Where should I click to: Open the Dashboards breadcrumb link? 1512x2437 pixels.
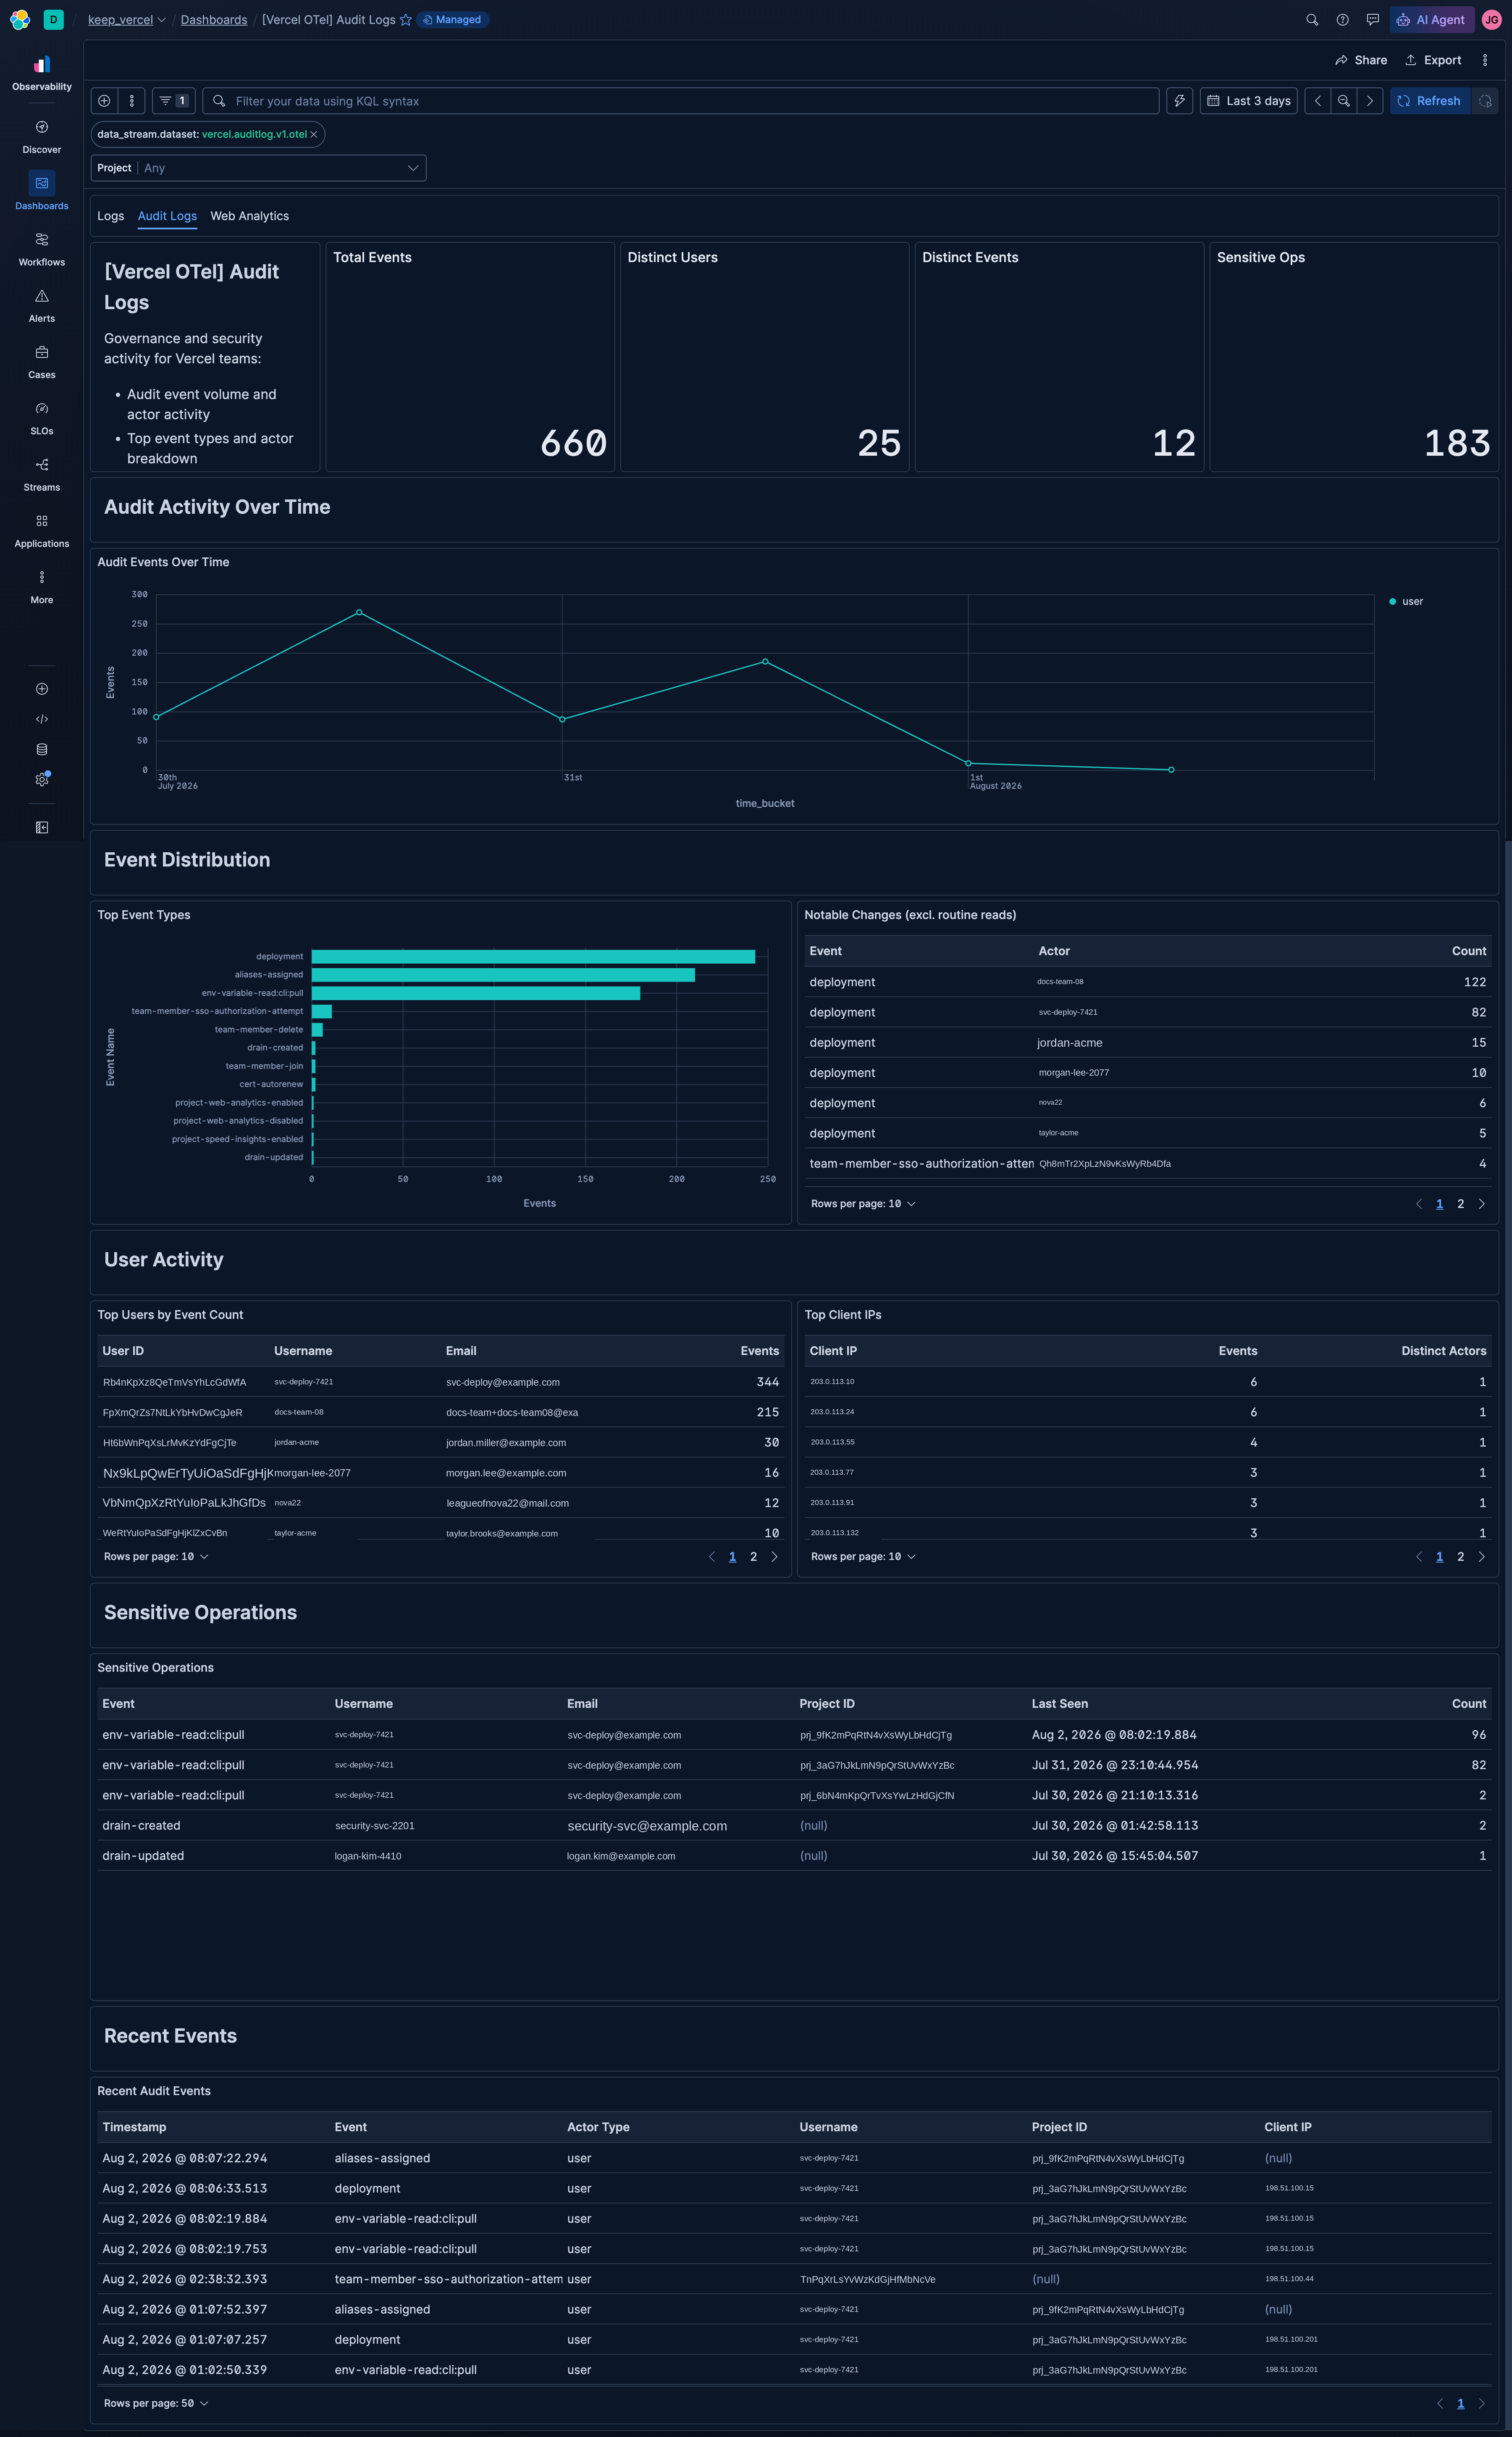point(214,20)
